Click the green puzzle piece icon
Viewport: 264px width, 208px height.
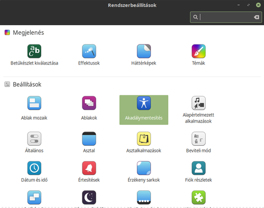coord(199,198)
